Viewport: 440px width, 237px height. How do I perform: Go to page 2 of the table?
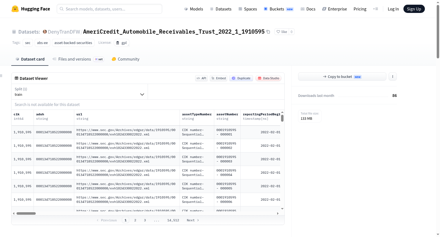(x=135, y=220)
